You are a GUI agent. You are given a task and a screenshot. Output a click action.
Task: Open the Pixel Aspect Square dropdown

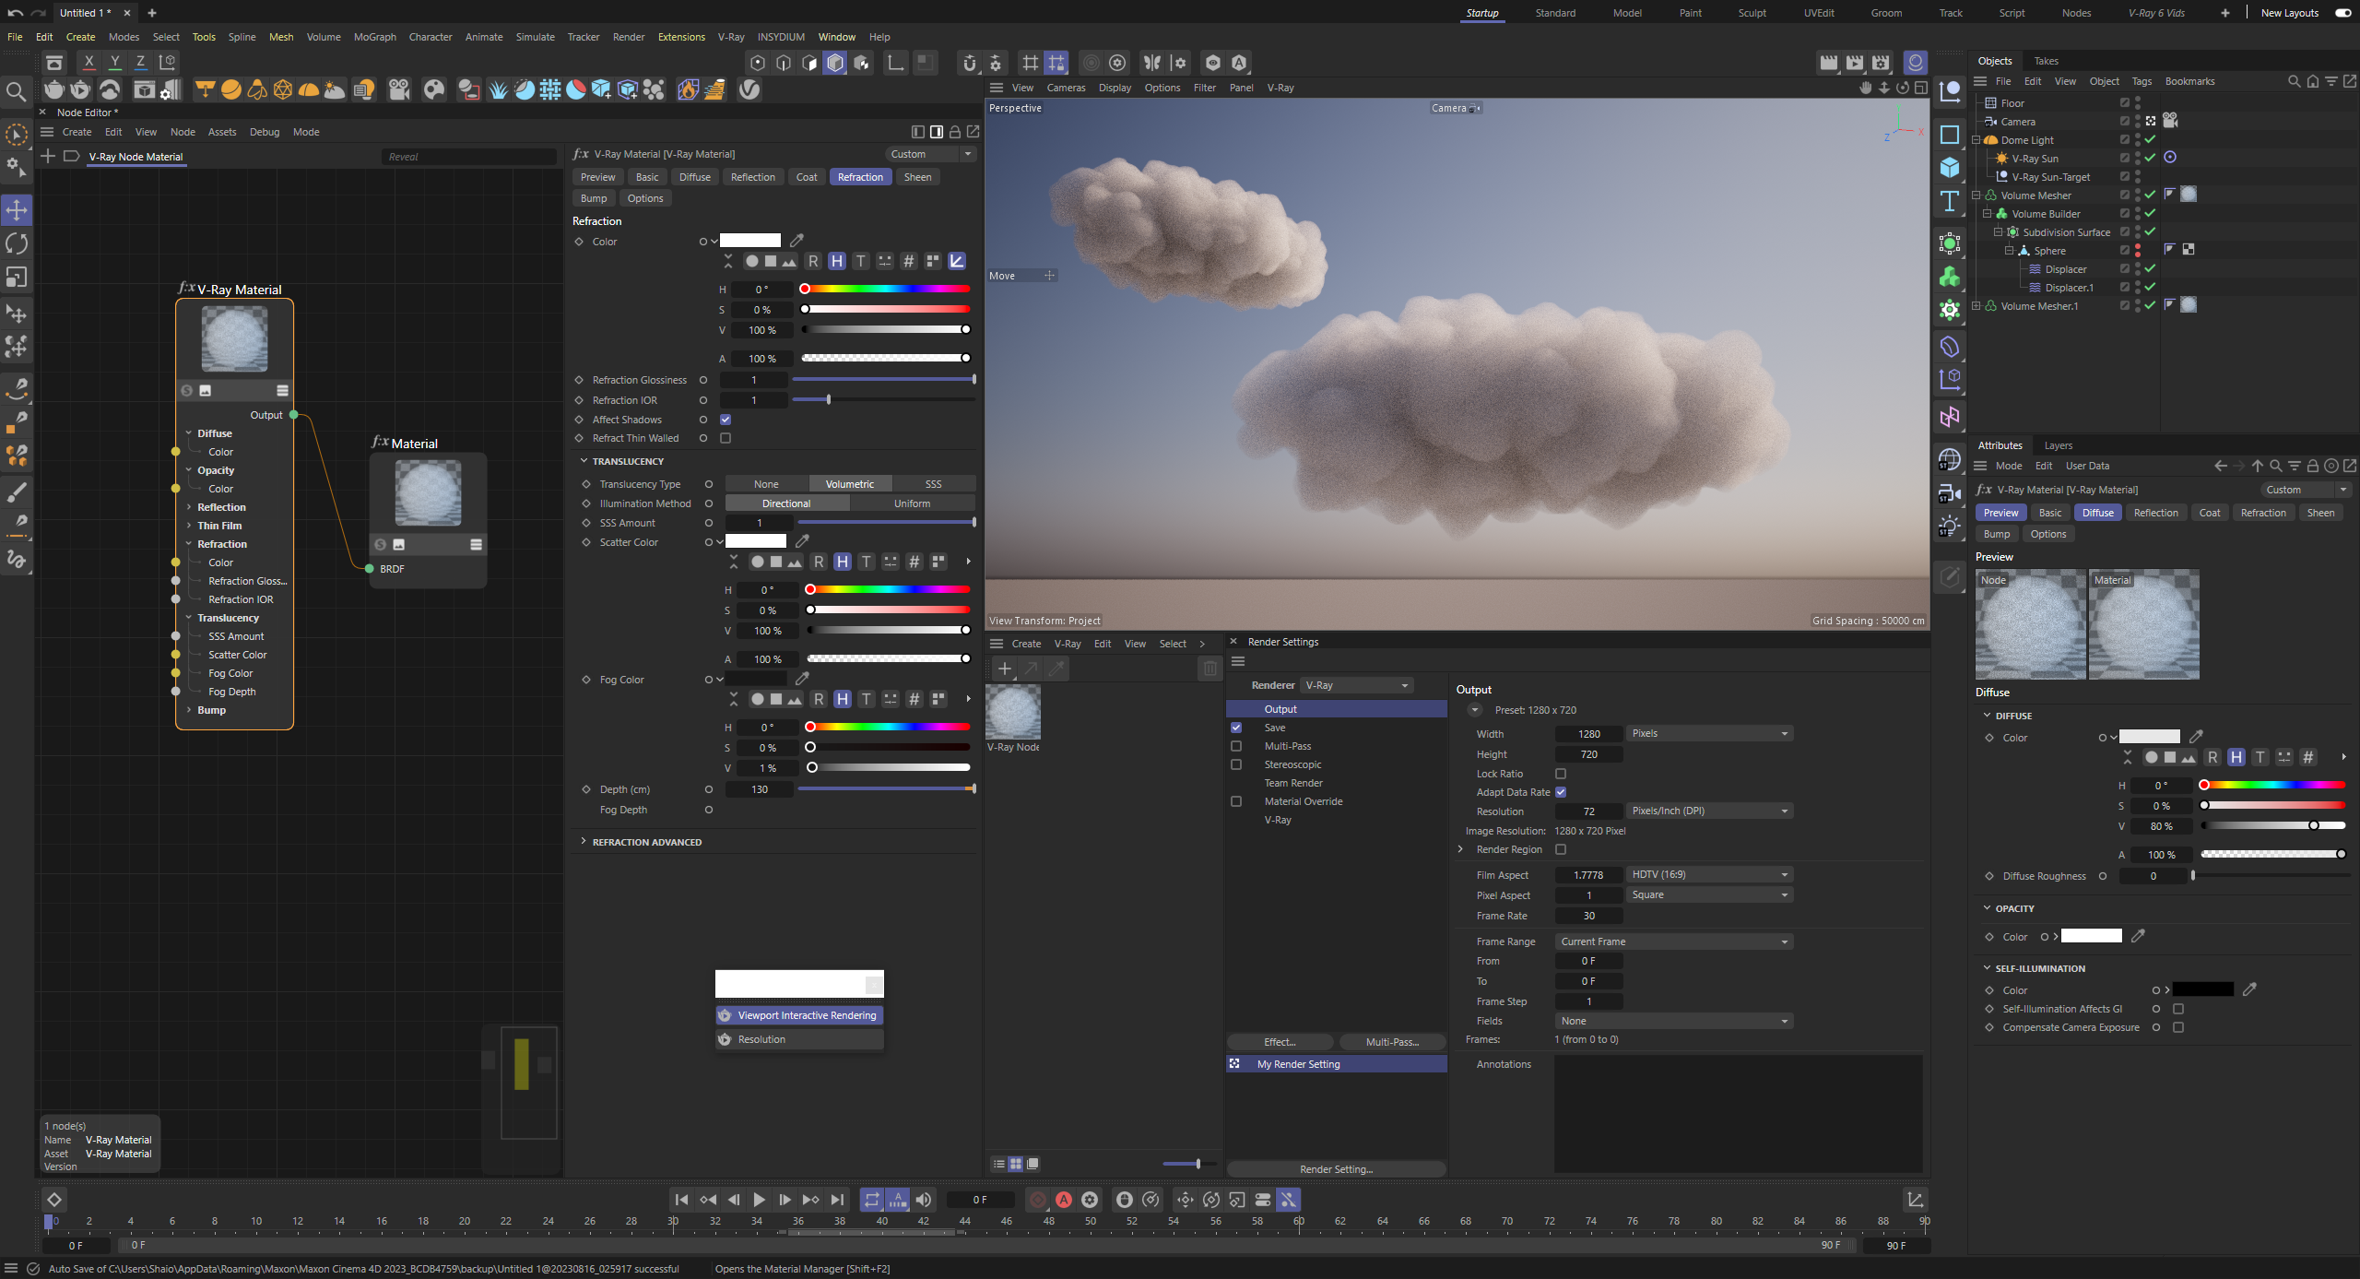click(1709, 894)
